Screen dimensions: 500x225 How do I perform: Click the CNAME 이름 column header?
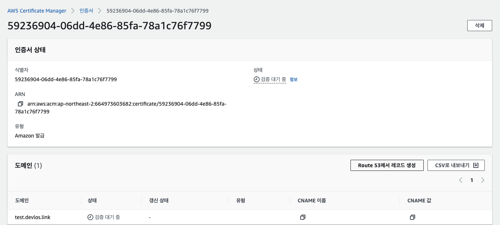pos(312,201)
